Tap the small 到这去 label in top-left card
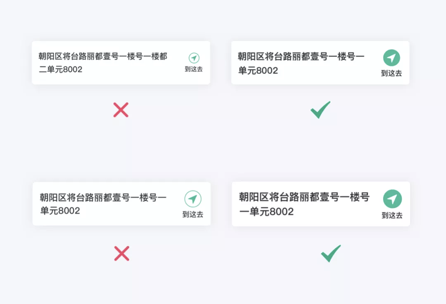 click(194, 69)
